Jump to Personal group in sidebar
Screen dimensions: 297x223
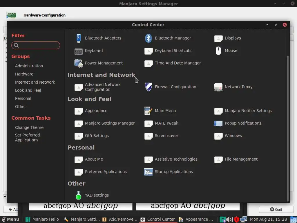tap(23, 99)
